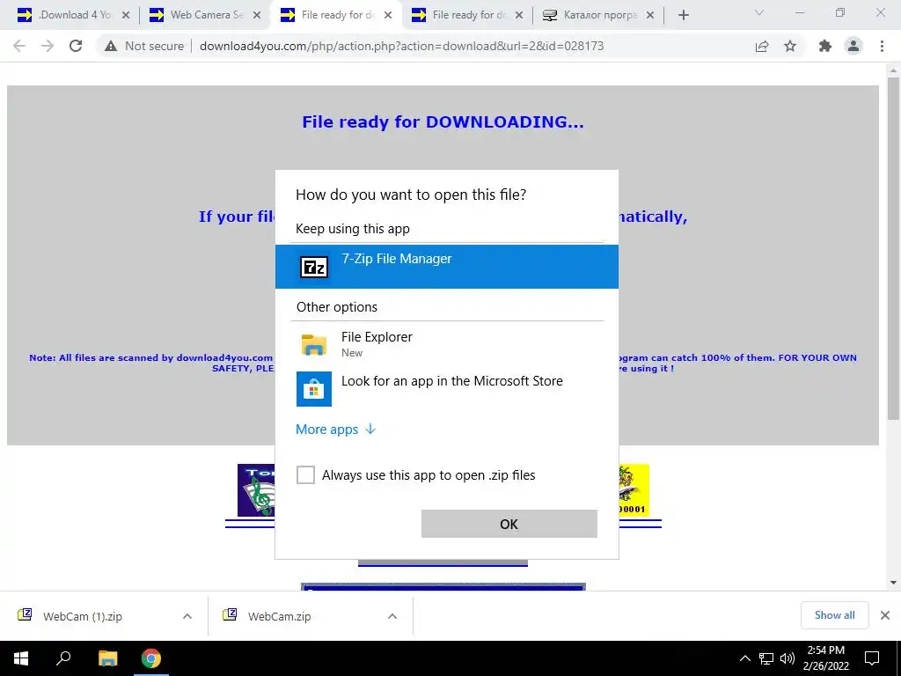Bookmark this page with star icon

[790, 46]
